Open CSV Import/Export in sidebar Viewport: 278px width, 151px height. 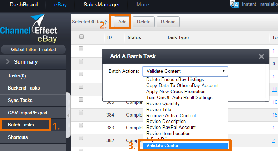(x=33, y=113)
